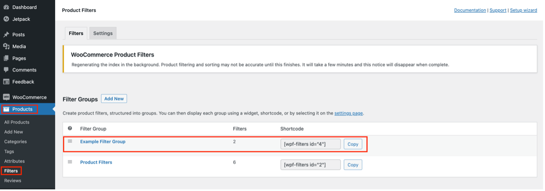This screenshot has width=545, height=191.
Task: Click shortcode field wpf-filters id="2"
Action: coord(310,165)
